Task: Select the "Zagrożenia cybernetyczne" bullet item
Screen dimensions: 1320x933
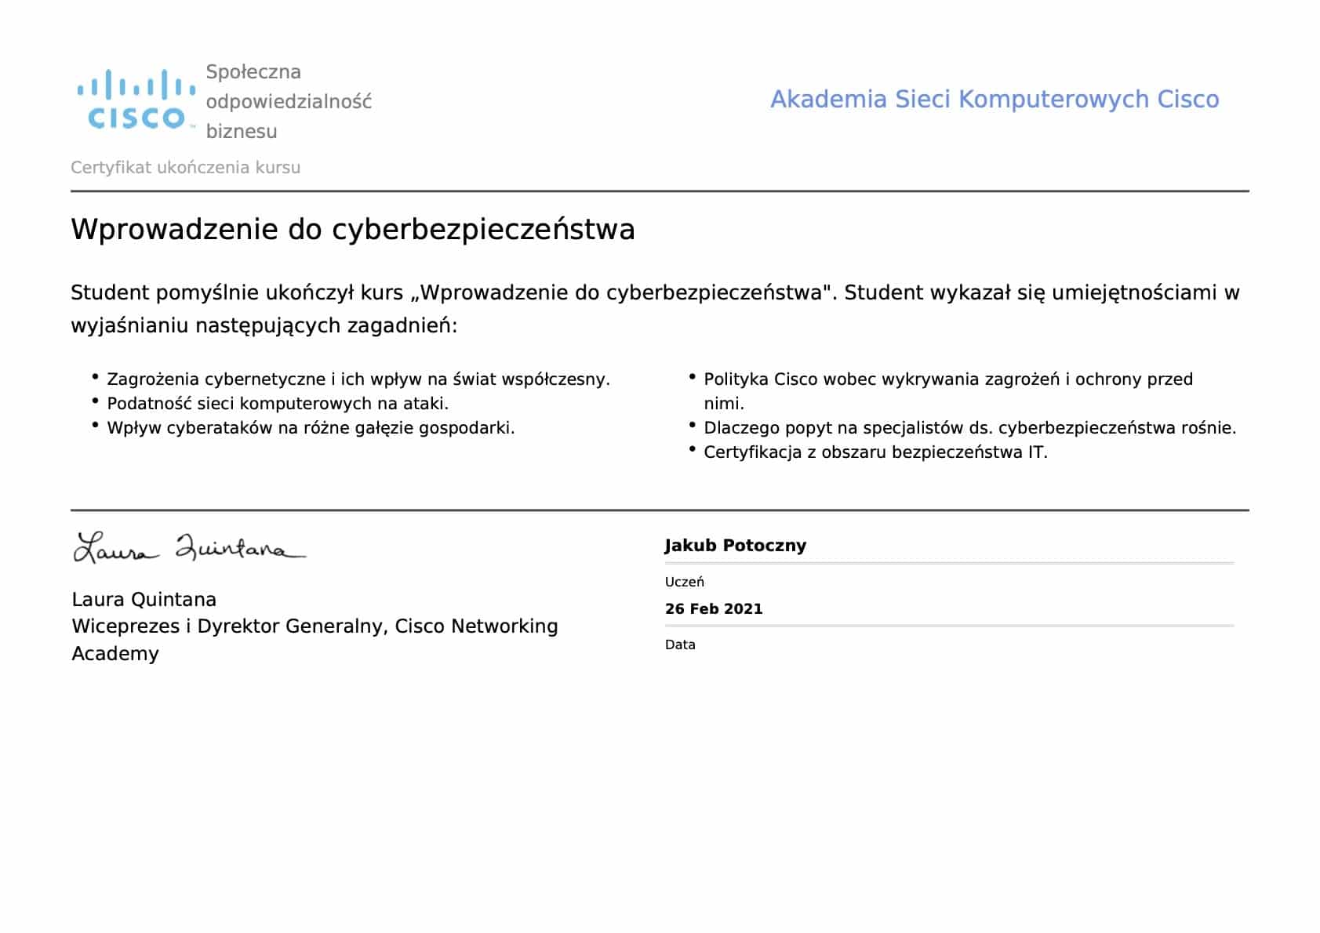Action: point(358,379)
